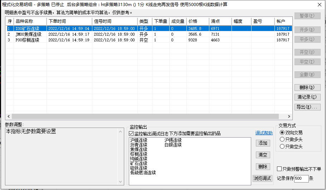Click the 类型 column header
This screenshot has width=326, height=190.
pos(145,21)
